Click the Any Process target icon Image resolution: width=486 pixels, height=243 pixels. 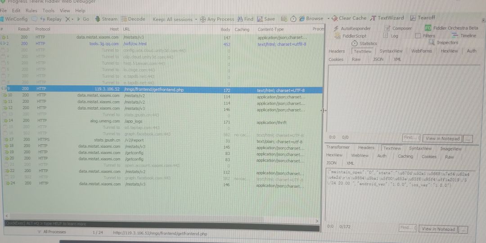(x=203, y=19)
